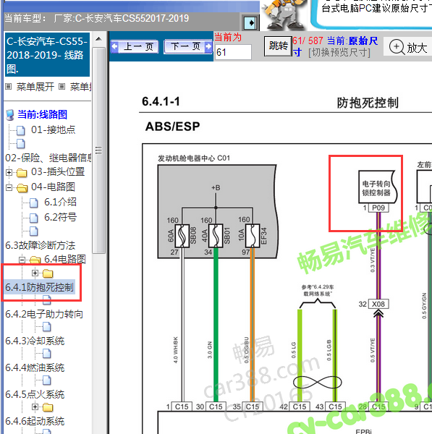Open 6.4.3冷却系统 entry
432x434 pixels.
(35, 341)
